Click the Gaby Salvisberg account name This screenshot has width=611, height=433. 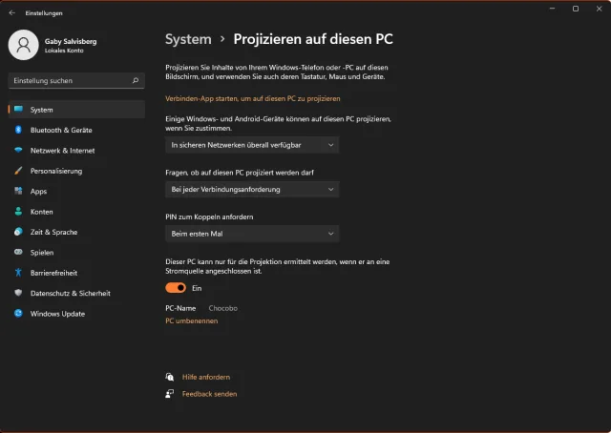[71, 41]
